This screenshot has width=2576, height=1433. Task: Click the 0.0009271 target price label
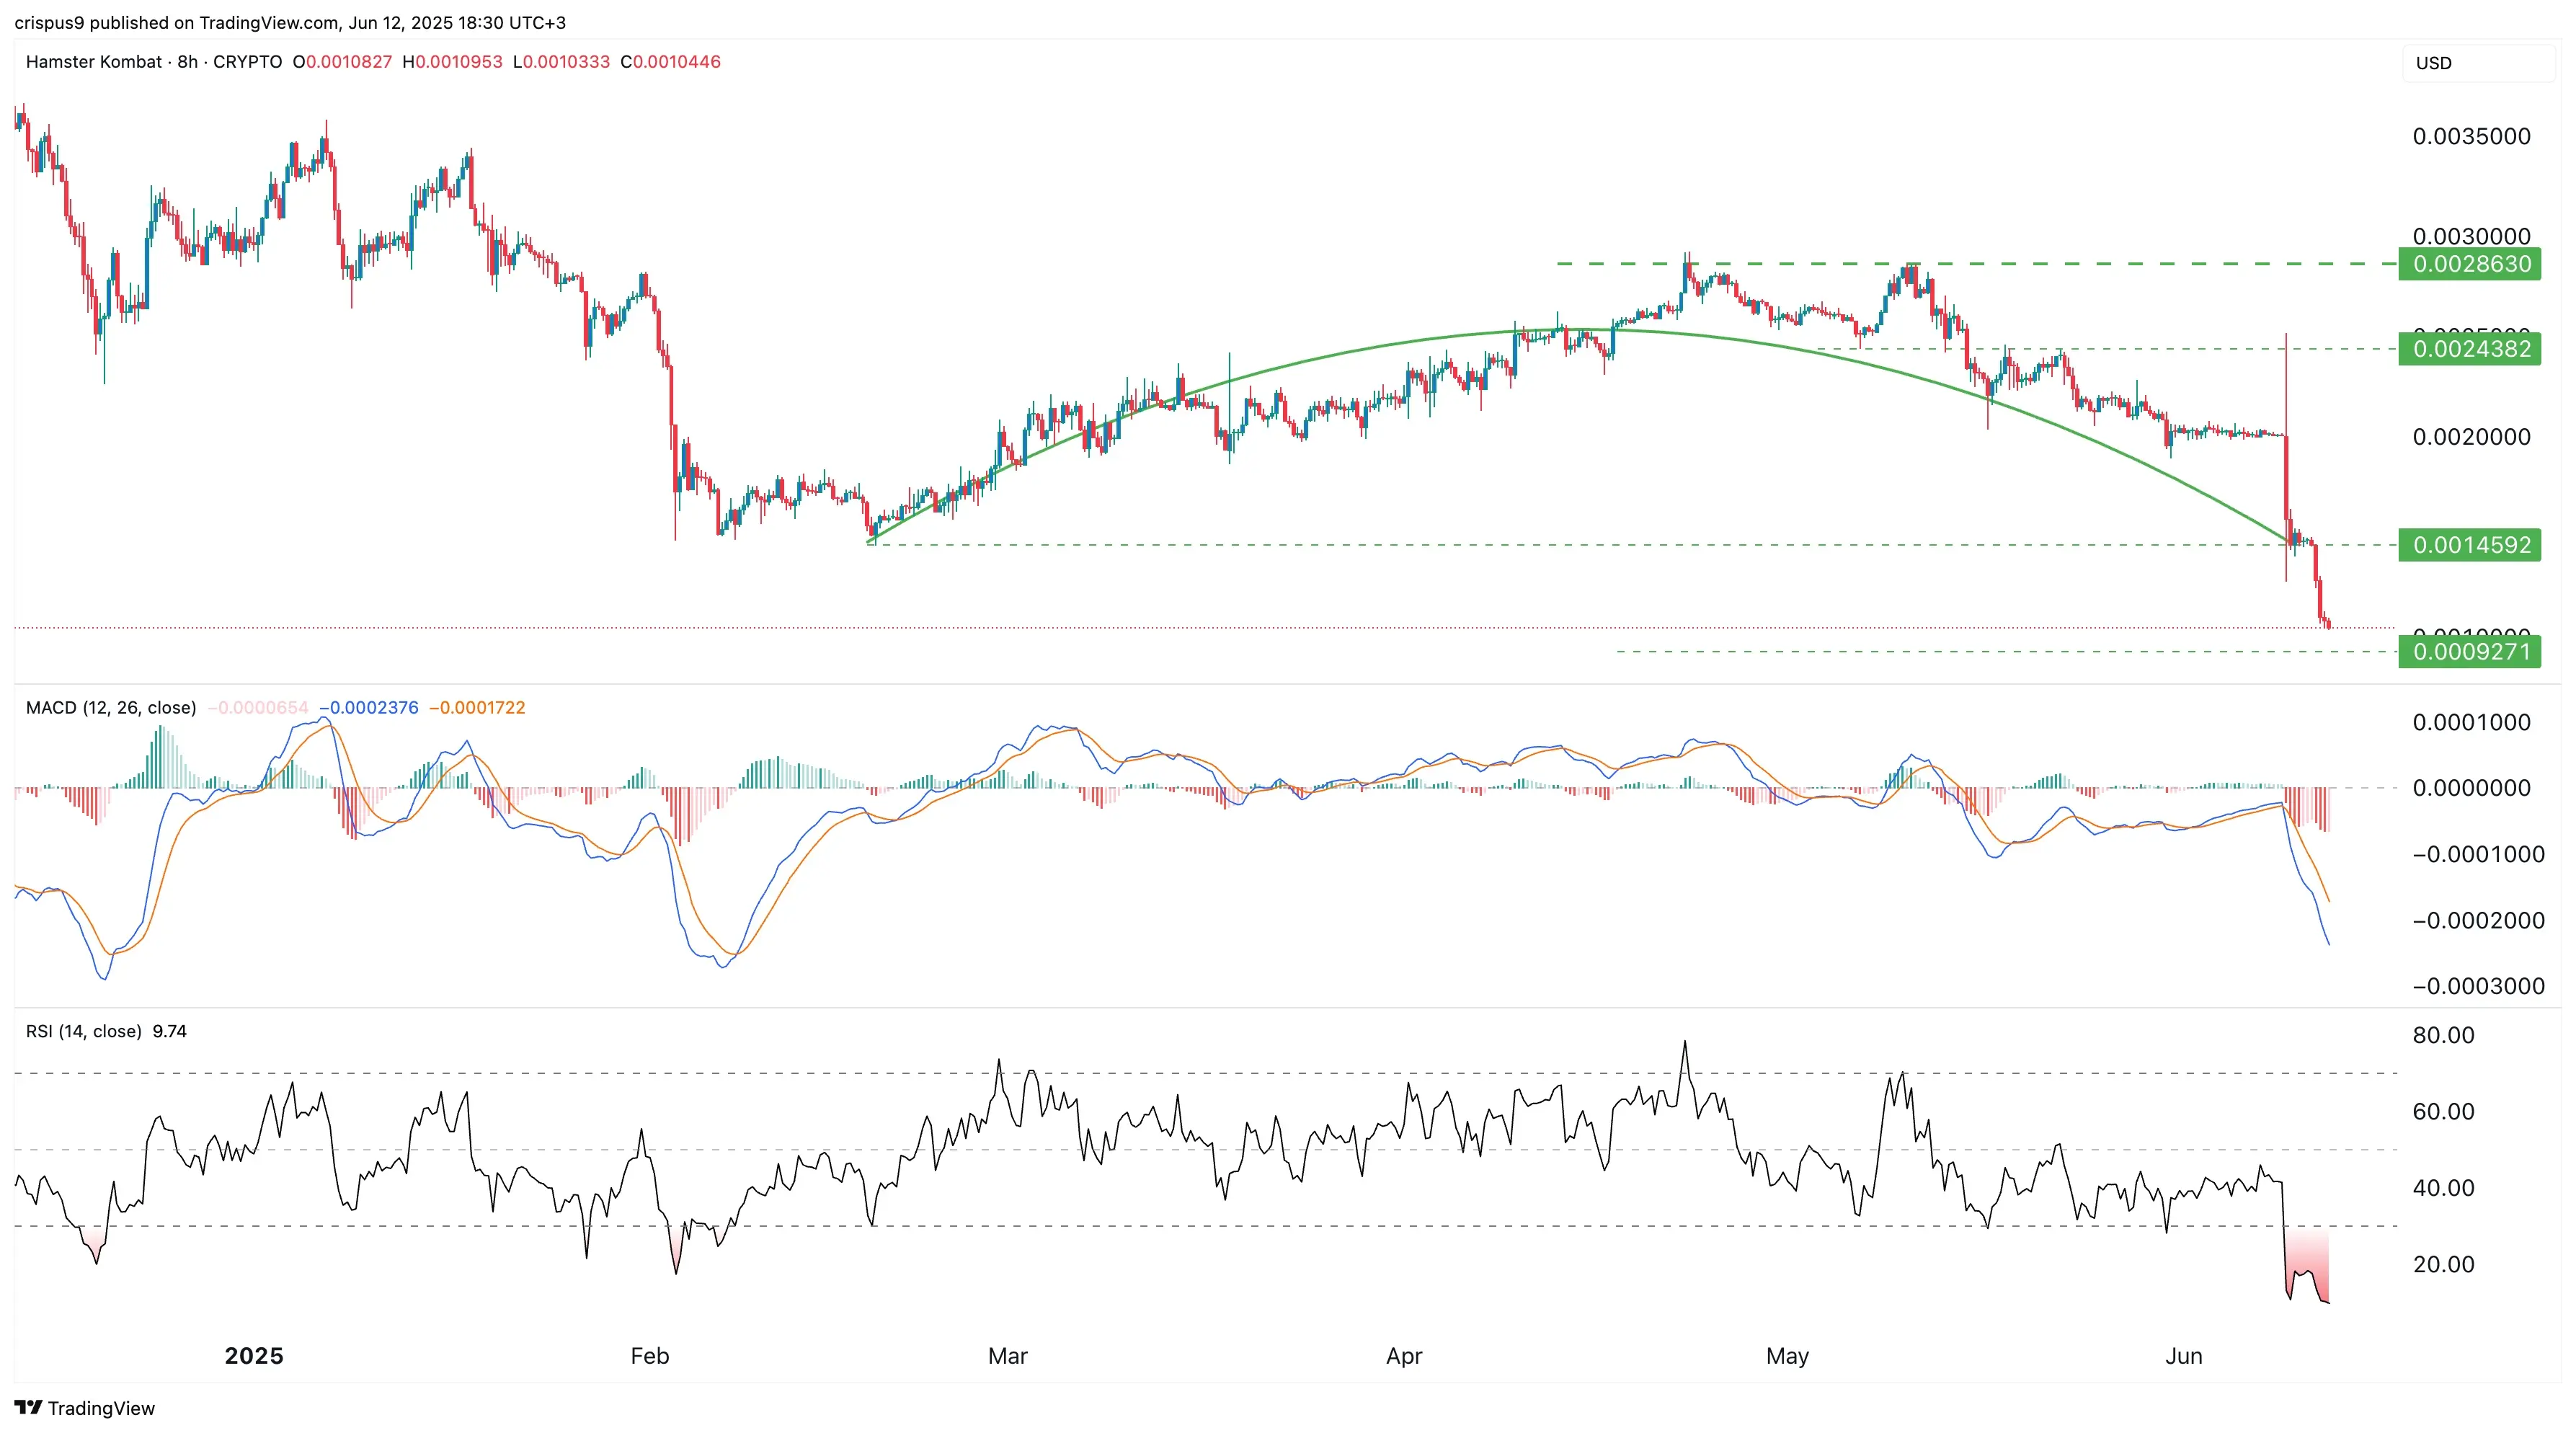click(2470, 652)
